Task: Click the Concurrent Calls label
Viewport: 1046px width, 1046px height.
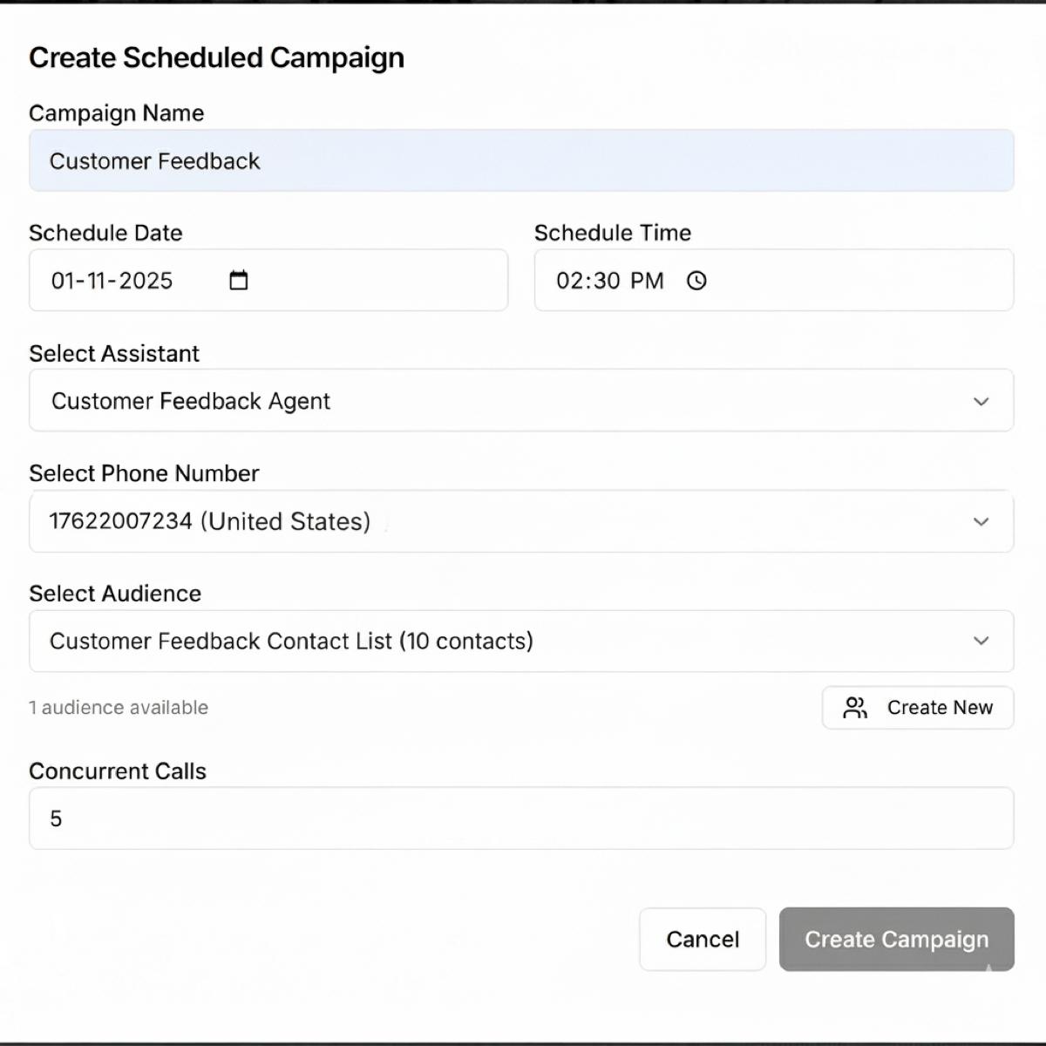Action: [x=118, y=771]
